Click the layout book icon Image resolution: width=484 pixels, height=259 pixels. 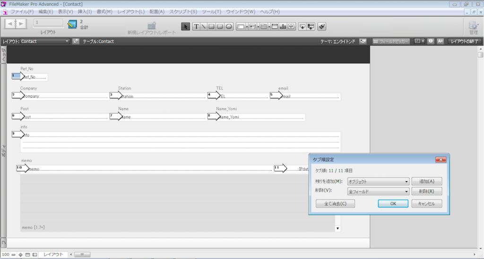coord(72,24)
